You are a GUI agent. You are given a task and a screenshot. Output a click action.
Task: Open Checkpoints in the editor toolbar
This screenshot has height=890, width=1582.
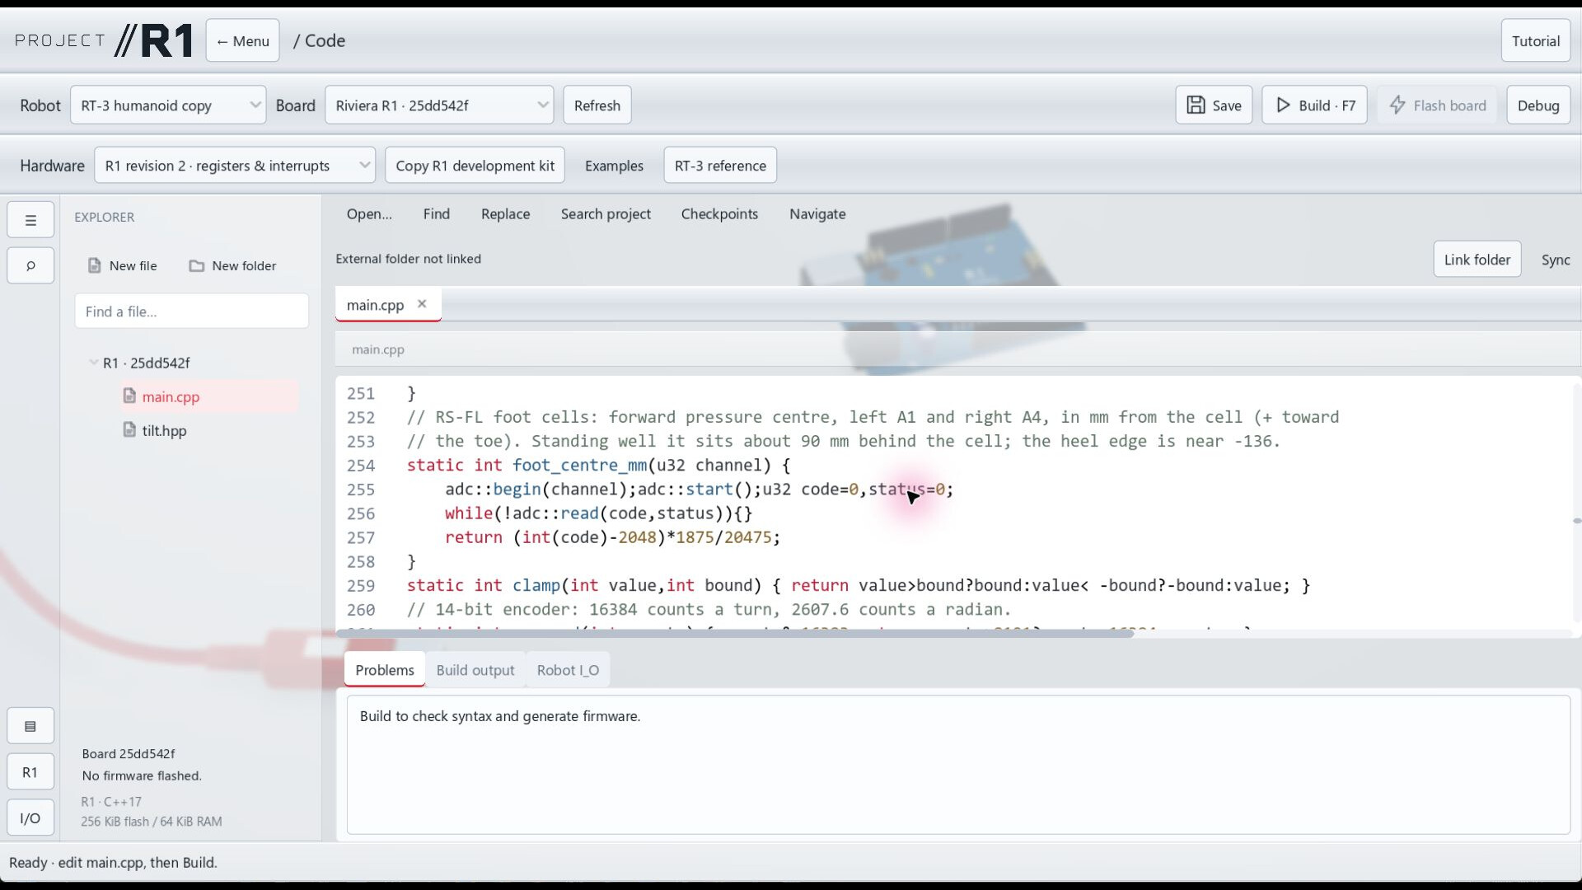[719, 214]
